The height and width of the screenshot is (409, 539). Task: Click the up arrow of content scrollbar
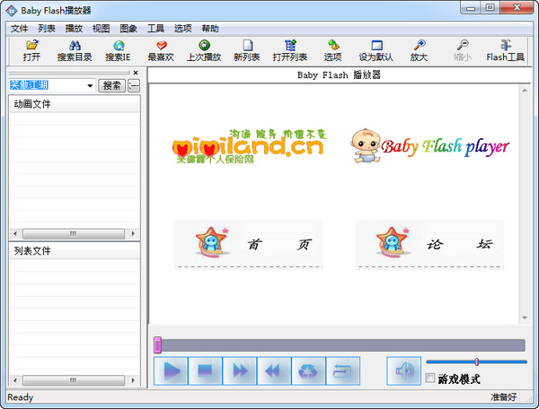click(525, 91)
